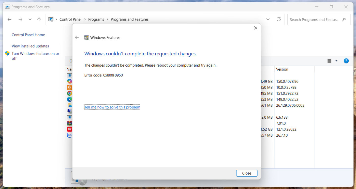Select the Microsoft Edge icon in the list

69,99
